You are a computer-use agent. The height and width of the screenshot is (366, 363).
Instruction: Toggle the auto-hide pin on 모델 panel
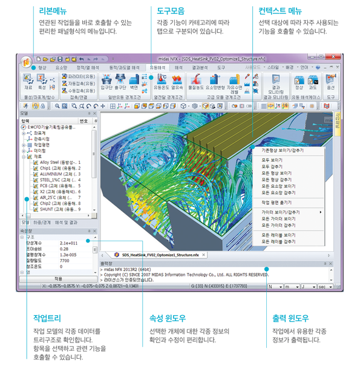(89, 113)
